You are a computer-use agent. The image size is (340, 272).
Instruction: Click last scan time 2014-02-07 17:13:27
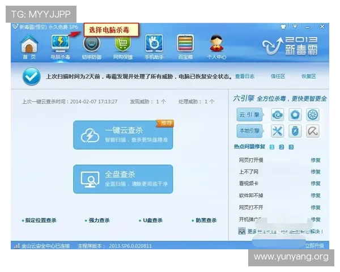93,101
